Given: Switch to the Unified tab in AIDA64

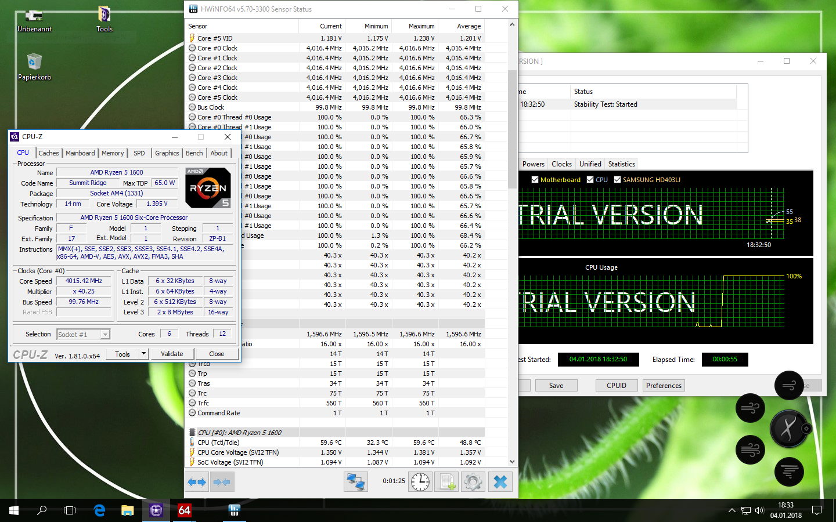Looking at the screenshot, I should (590, 164).
